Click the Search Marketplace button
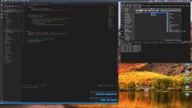This screenshot has height=108, width=192. pyautogui.click(x=100, y=94)
